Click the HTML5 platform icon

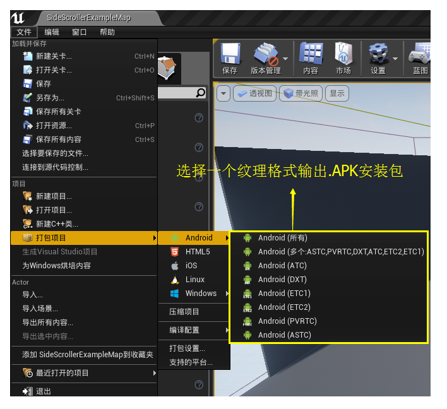pyautogui.click(x=174, y=252)
